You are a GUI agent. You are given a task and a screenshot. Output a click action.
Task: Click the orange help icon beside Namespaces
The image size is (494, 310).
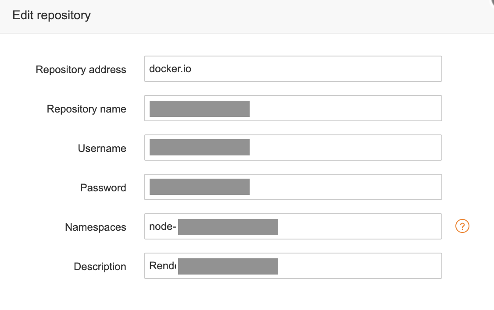(x=462, y=226)
